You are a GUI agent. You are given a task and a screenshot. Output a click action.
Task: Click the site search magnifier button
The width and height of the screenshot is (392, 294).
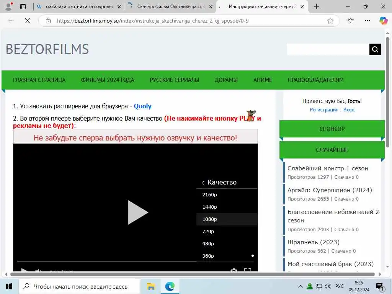[375, 49]
